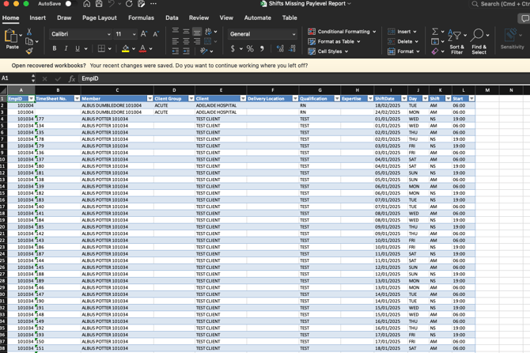Image resolution: width=530 pixels, height=353 pixels.
Task: Open Find & Select magnifier
Action: pyautogui.click(x=479, y=41)
